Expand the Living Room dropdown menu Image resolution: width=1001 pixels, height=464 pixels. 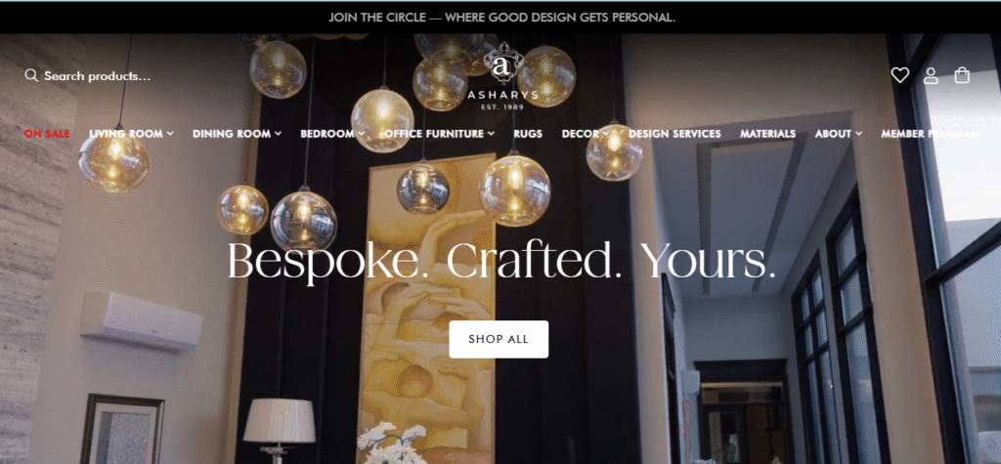point(132,134)
